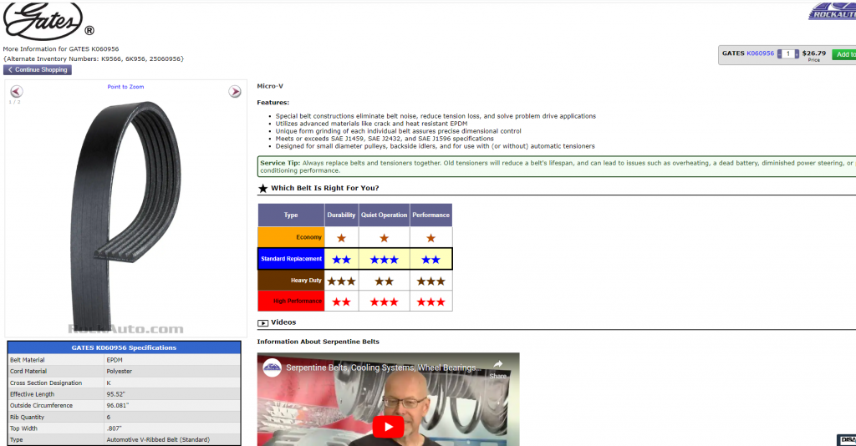Image resolution: width=856 pixels, height=446 pixels.
Task: Click the Belt Material EPDM value
Action: pos(114,360)
